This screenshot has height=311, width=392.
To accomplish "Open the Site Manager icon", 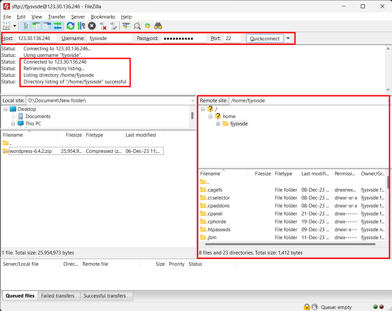I will coord(6,26).
